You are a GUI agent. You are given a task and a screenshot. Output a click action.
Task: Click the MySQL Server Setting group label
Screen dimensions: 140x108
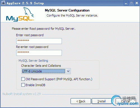33,61
